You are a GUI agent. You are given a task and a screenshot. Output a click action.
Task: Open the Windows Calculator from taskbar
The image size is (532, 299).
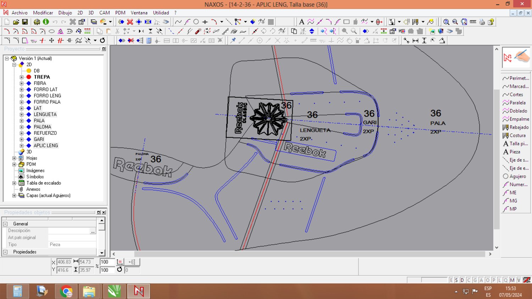point(18,292)
